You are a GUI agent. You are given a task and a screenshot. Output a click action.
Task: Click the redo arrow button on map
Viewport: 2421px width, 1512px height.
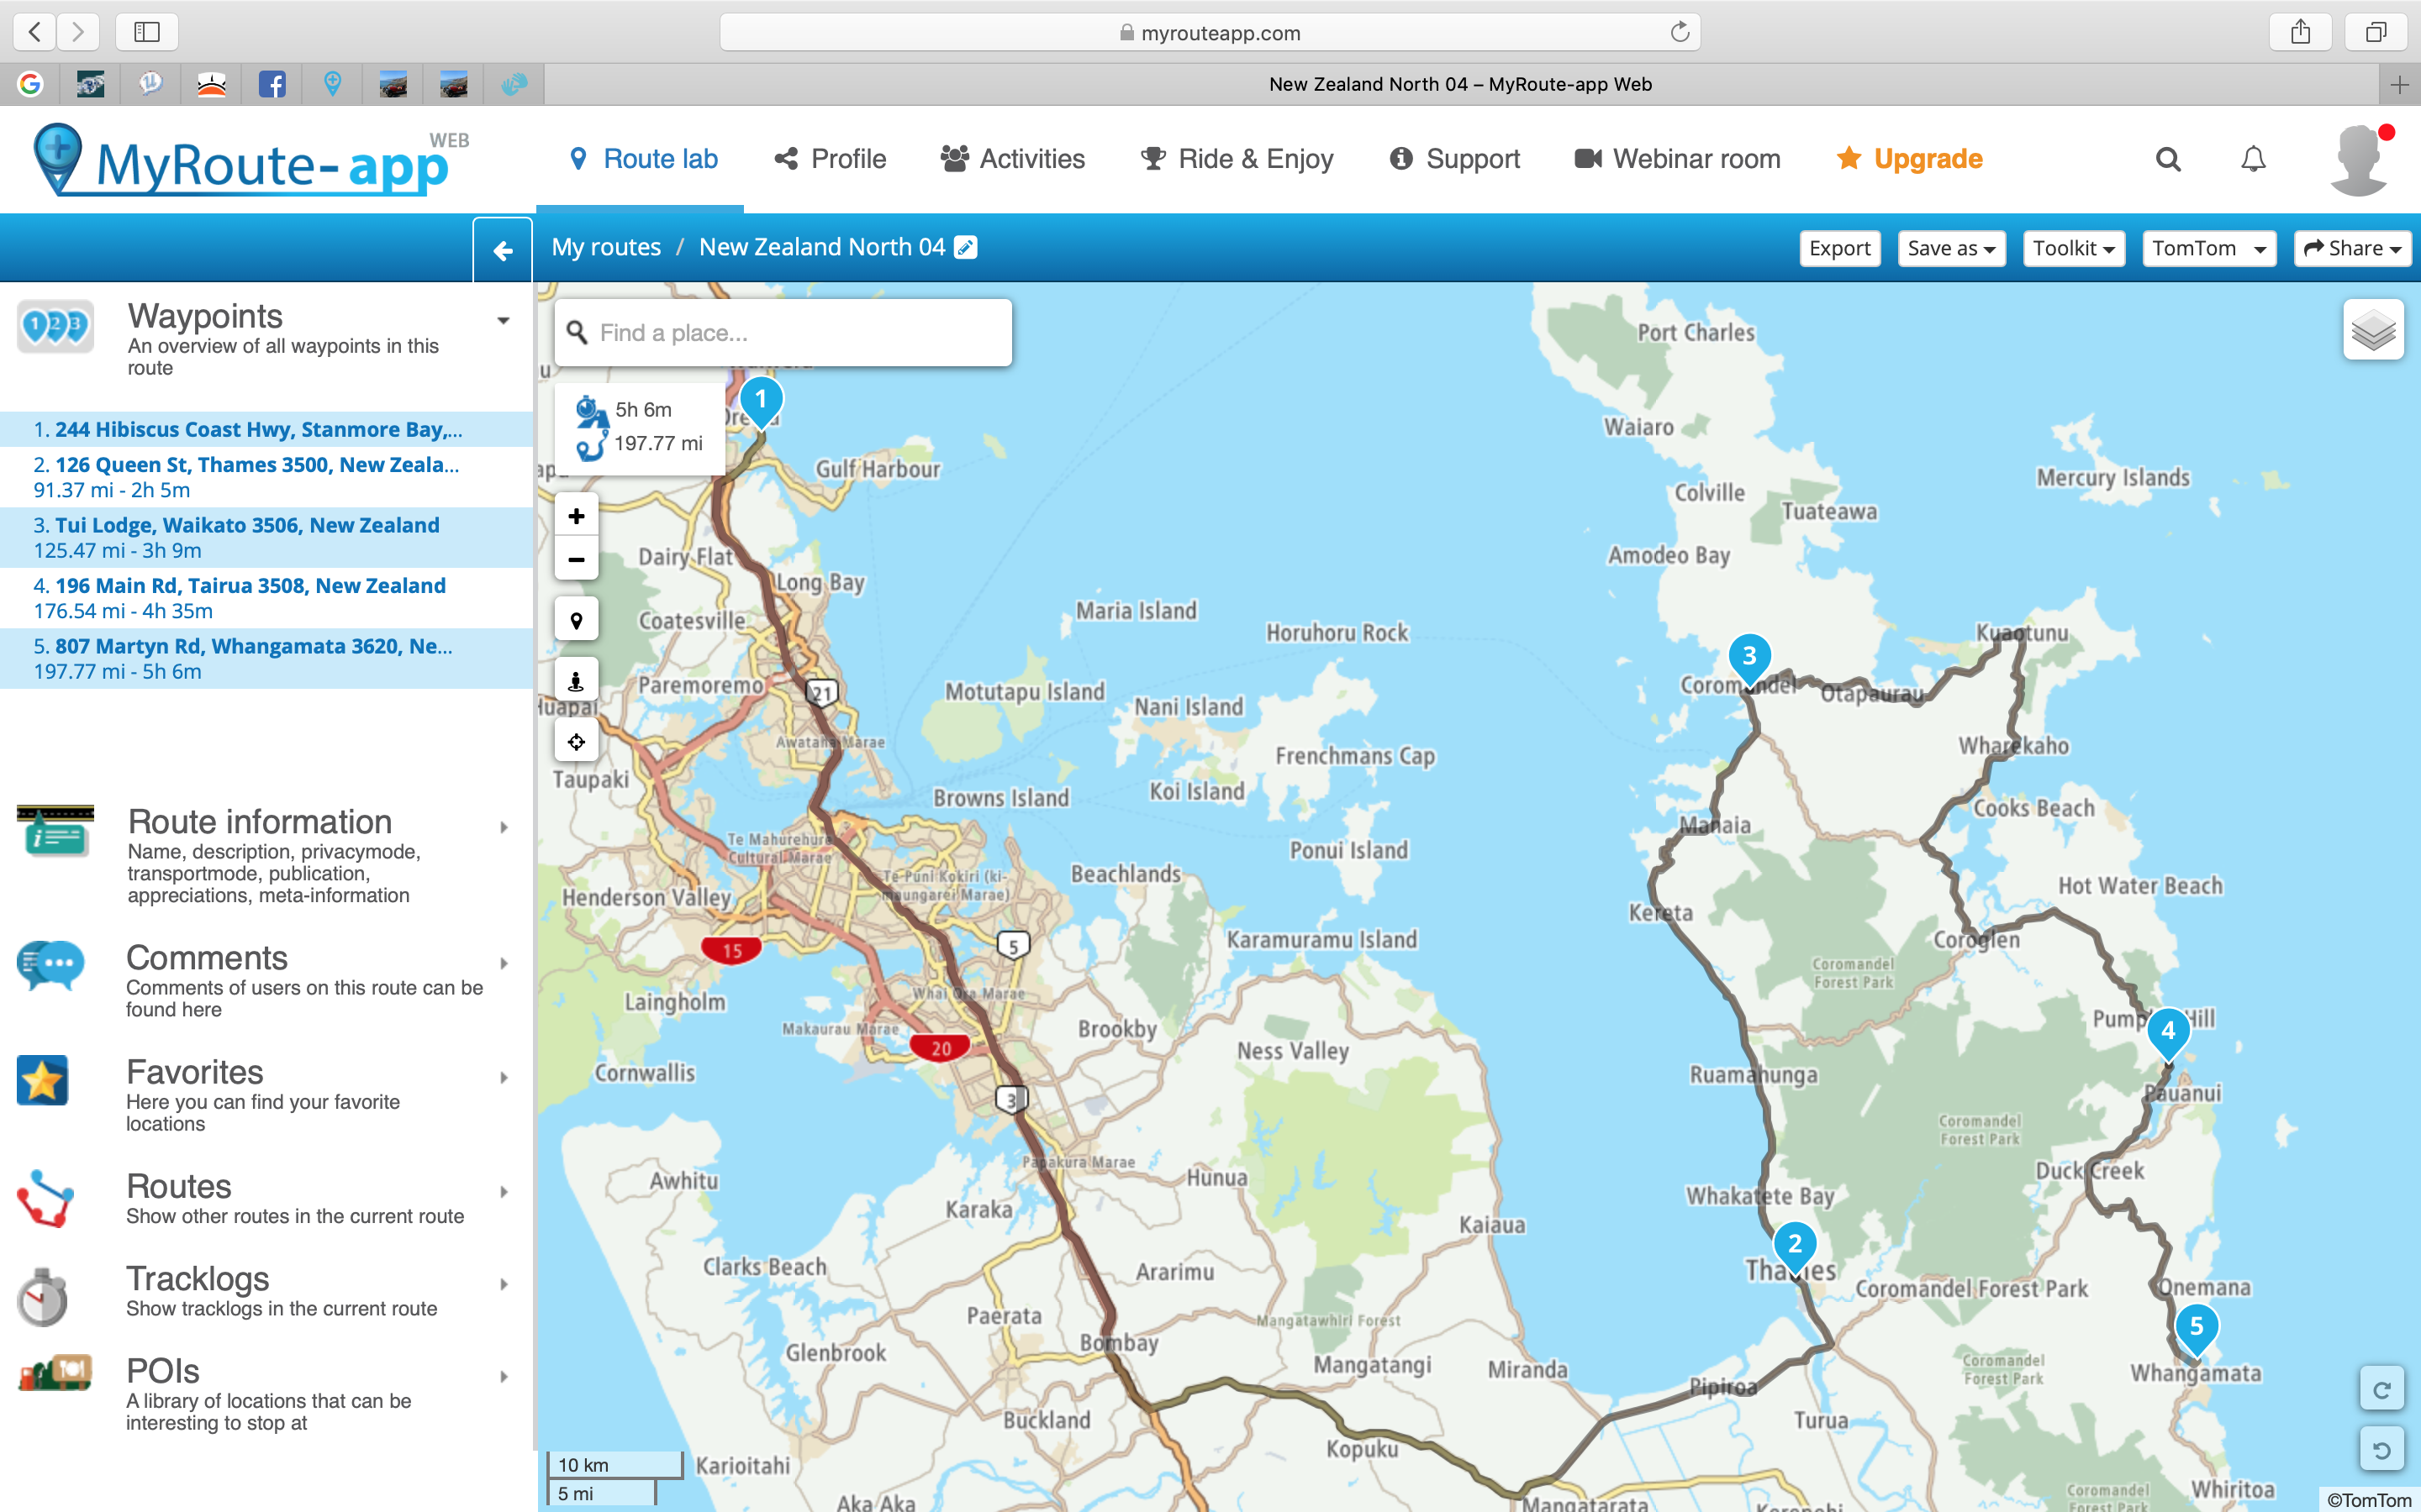[x=2381, y=1390]
